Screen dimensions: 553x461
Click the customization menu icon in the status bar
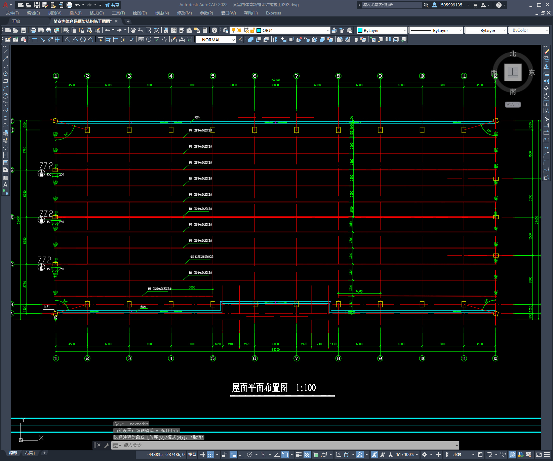pyautogui.click(x=547, y=455)
